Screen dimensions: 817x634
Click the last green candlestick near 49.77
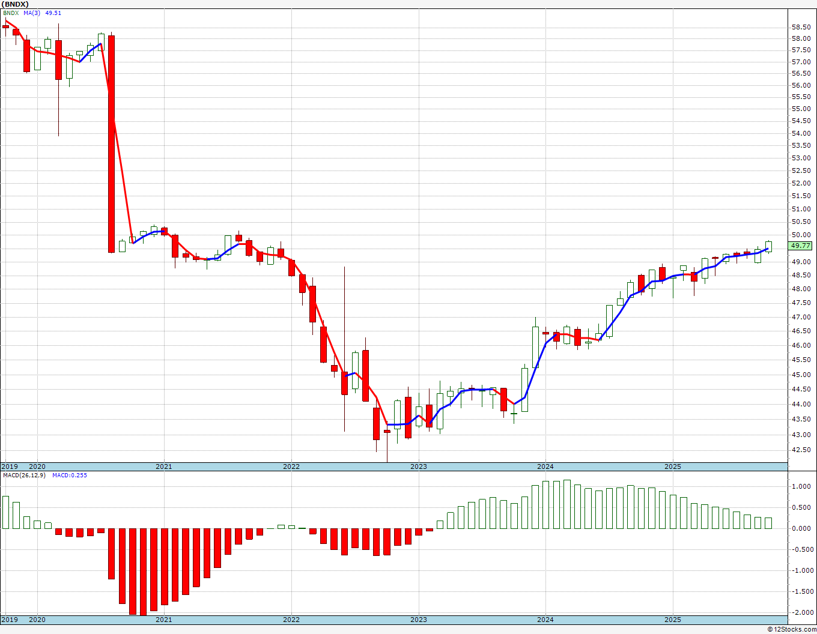(x=768, y=246)
